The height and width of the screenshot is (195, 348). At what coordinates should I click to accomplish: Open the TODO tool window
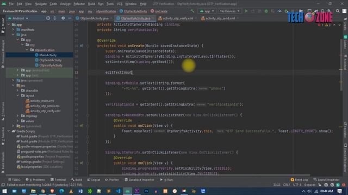point(14,180)
